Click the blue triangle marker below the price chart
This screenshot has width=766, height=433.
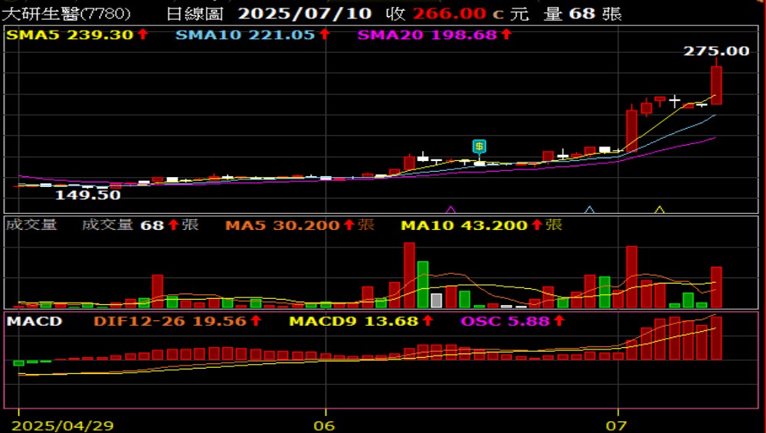point(589,209)
